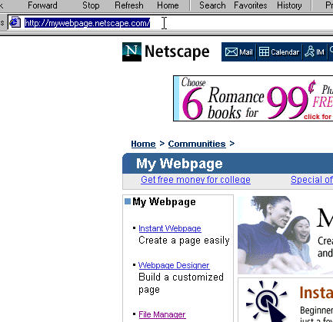The width and height of the screenshot is (333, 322).
Task: Open Mail via the envelope icon
Action: click(x=231, y=52)
